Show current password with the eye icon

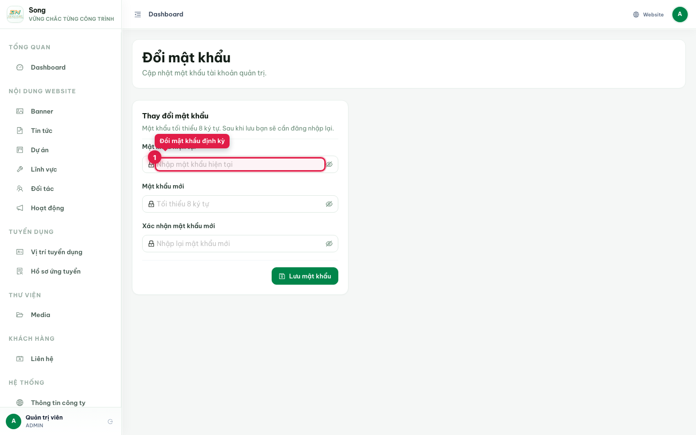click(x=329, y=164)
